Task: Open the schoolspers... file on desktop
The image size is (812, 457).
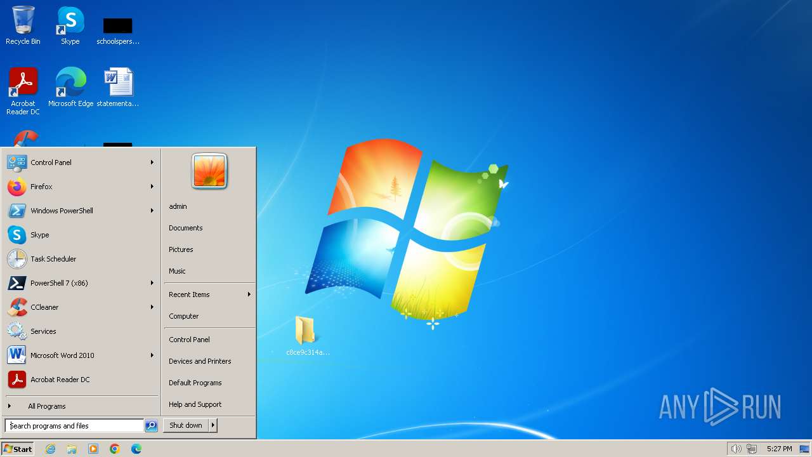Action: click(x=118, y=30)
